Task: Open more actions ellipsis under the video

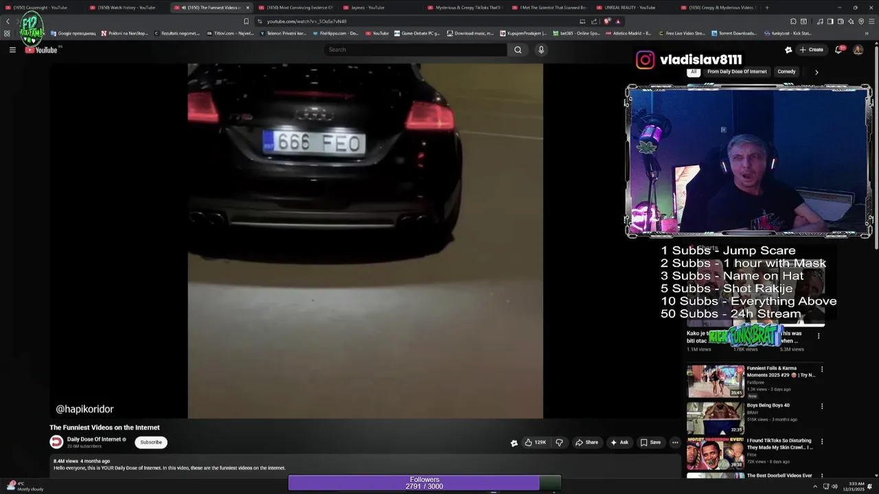Action: (x=675, y=443)
